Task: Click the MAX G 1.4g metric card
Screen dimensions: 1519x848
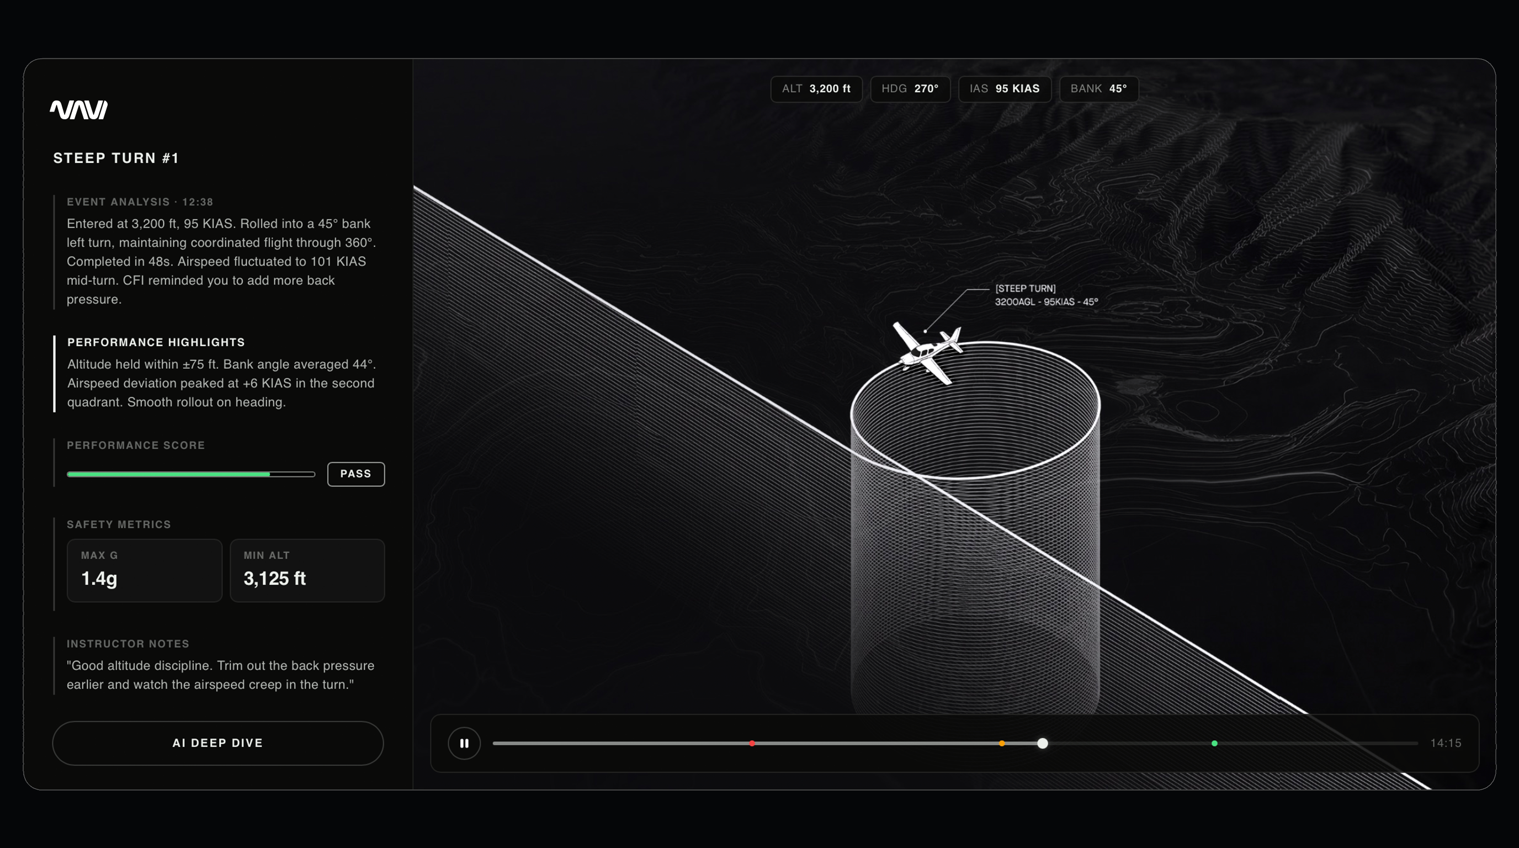Action: click(x=145, y=570)
